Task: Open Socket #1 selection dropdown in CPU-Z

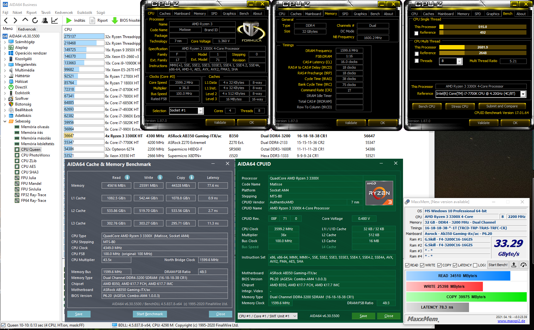Action: (x=200, y=111)
